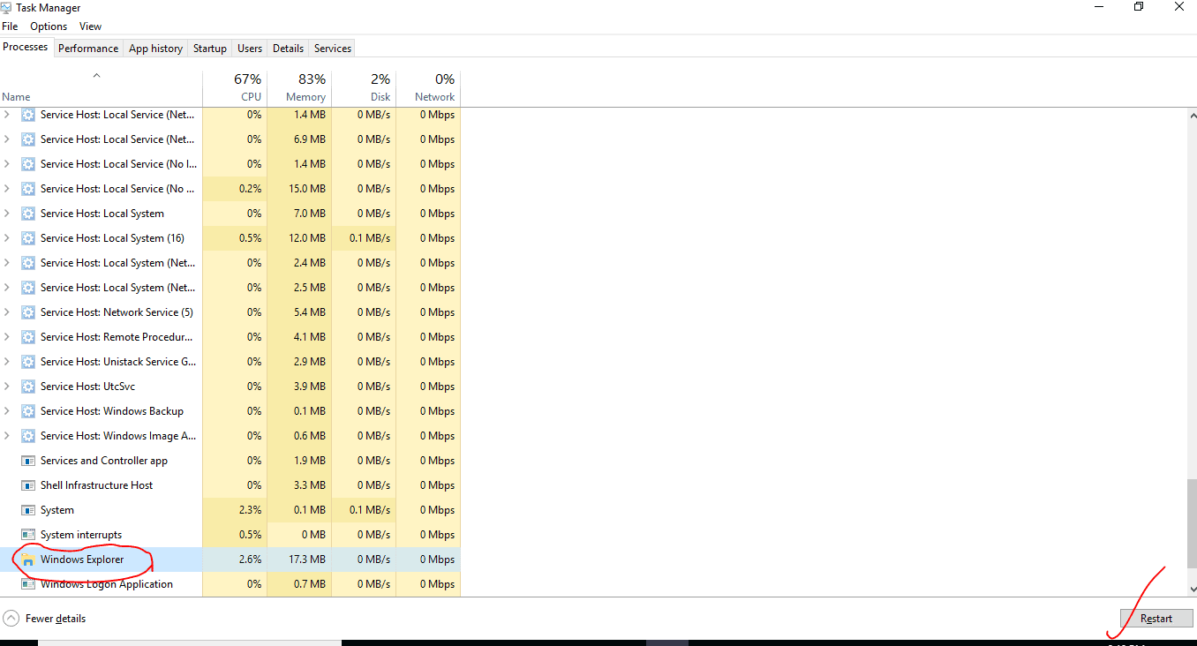
Task: Select the Processes tab
Action: (x=26, y=47)
